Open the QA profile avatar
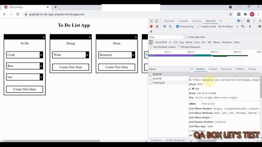This screenshot has width=262, height=147. point(252,14)
